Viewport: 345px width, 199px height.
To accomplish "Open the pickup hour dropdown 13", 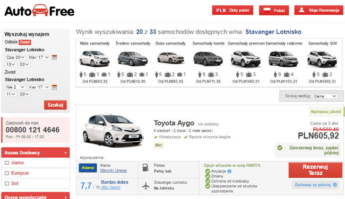I will pyautogui.click(x=11, y=64).
